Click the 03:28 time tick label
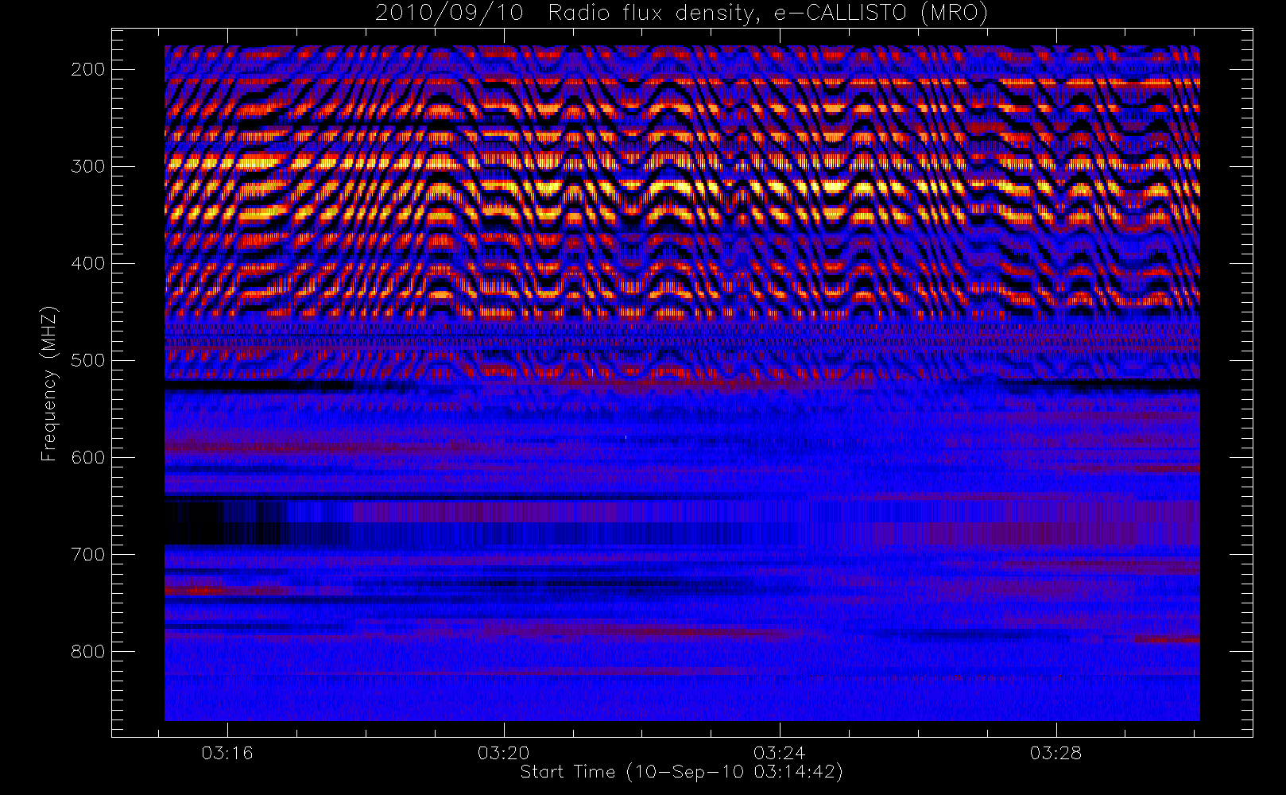The image size is (1286, 795). (x=1056, y=753)
